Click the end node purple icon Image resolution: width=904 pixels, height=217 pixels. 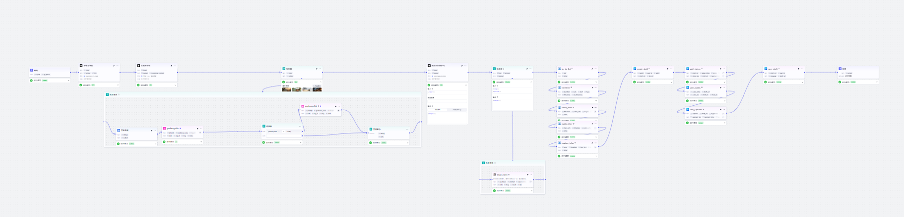tap(840, 69)
